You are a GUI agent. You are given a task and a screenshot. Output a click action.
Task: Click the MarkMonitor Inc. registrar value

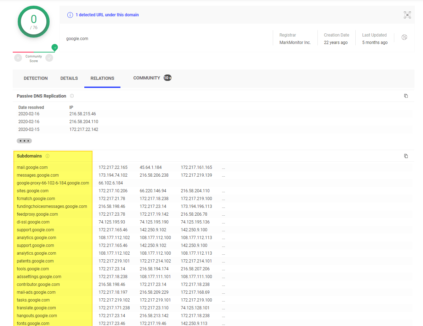[295, 43]
